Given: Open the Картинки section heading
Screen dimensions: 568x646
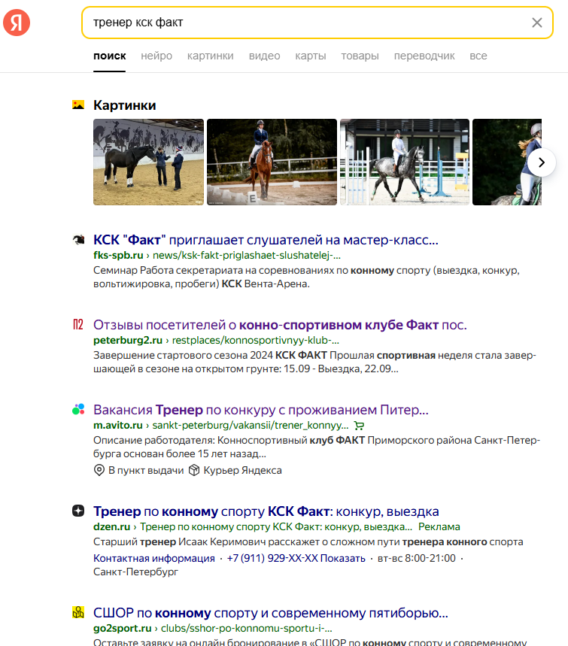Looking at the screenshot, I should point(124,105).
